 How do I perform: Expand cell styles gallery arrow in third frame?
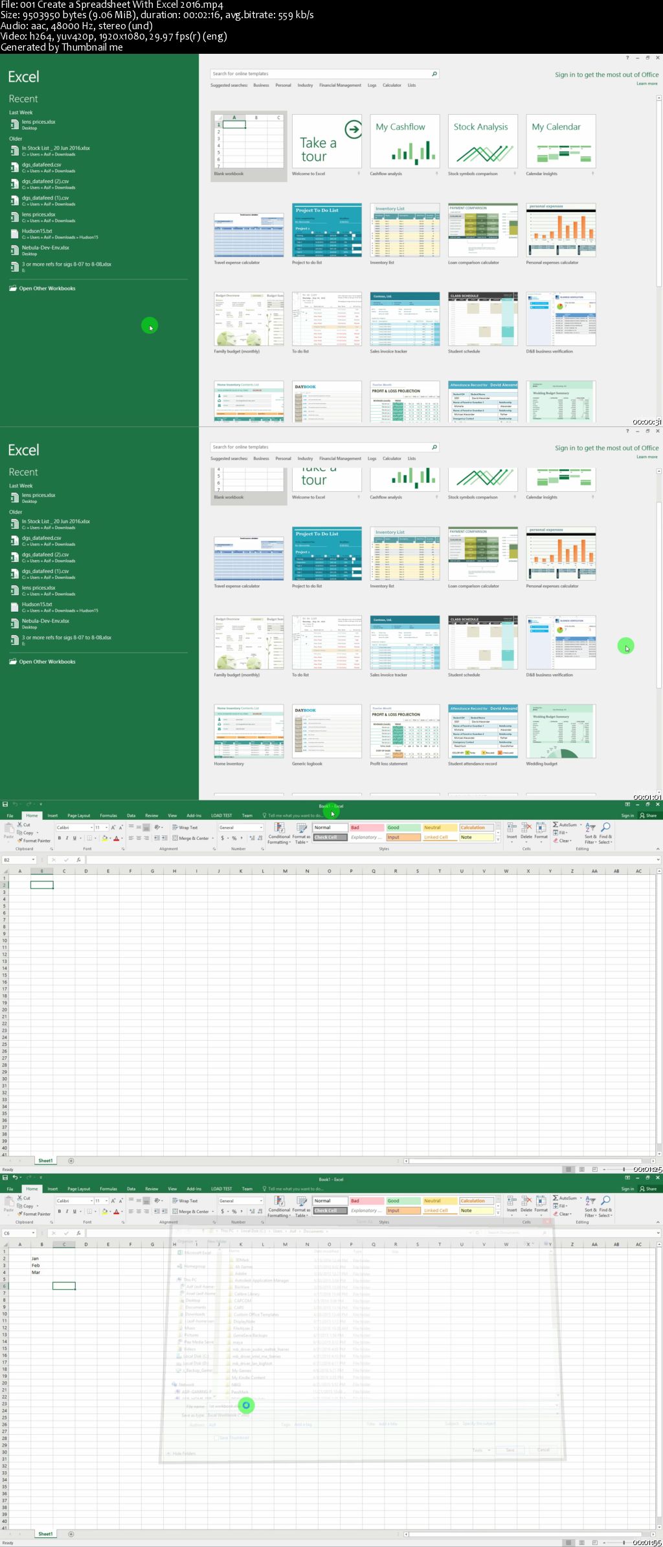pyautogui.click(x=498, y=841)
